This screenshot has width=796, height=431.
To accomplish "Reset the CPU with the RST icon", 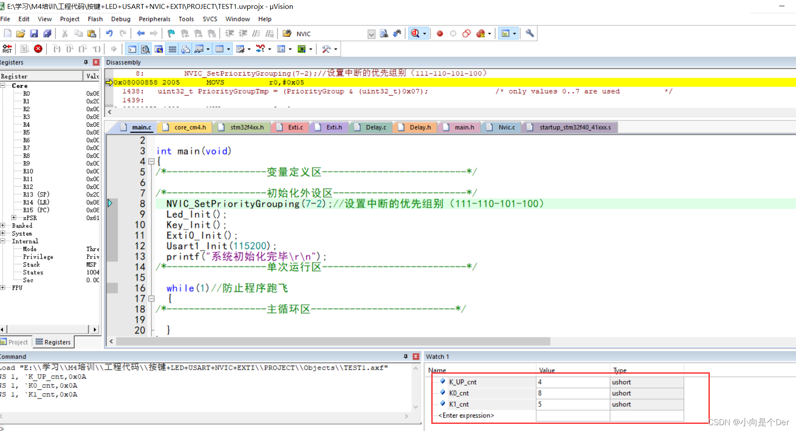I will (x=8, y=49).
